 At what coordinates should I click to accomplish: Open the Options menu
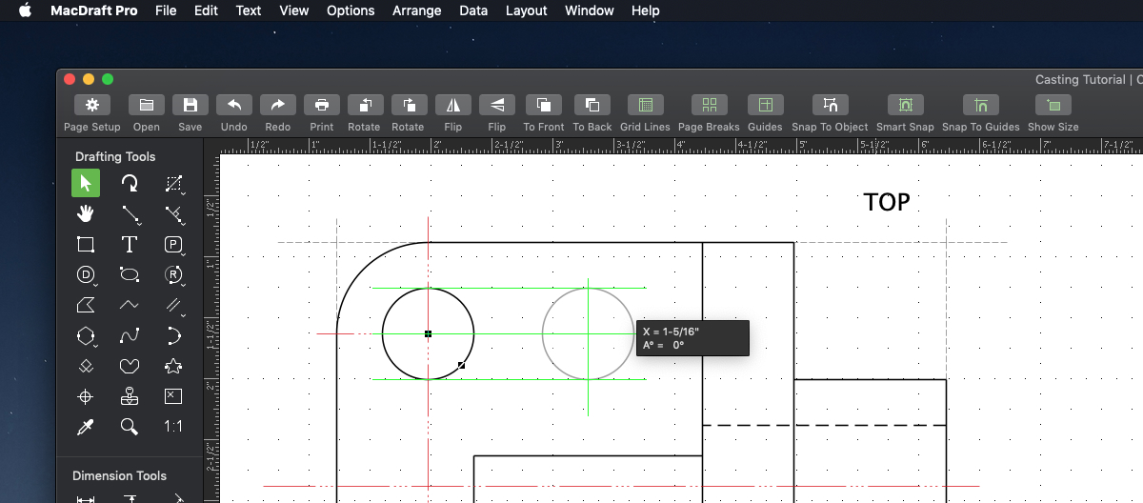pyautogui.click(x=351, y=10)
